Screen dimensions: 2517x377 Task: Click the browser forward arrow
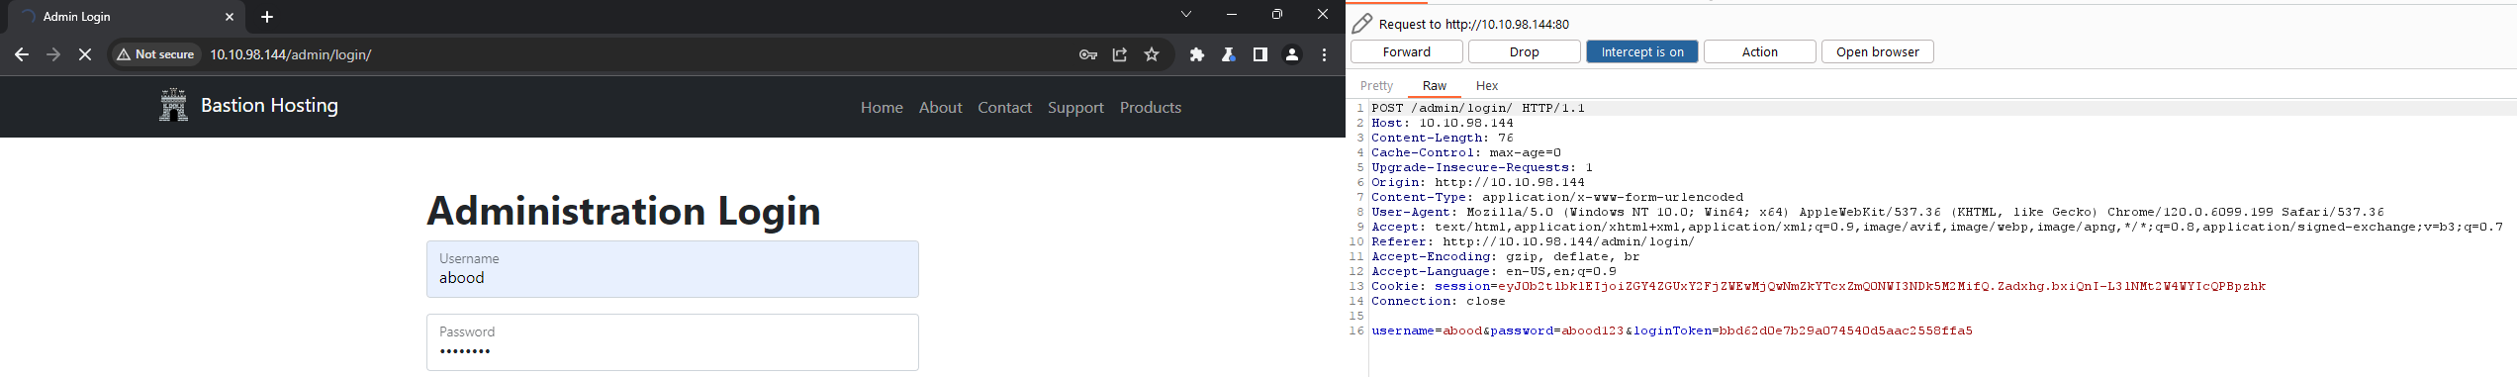tap(53, 54)
